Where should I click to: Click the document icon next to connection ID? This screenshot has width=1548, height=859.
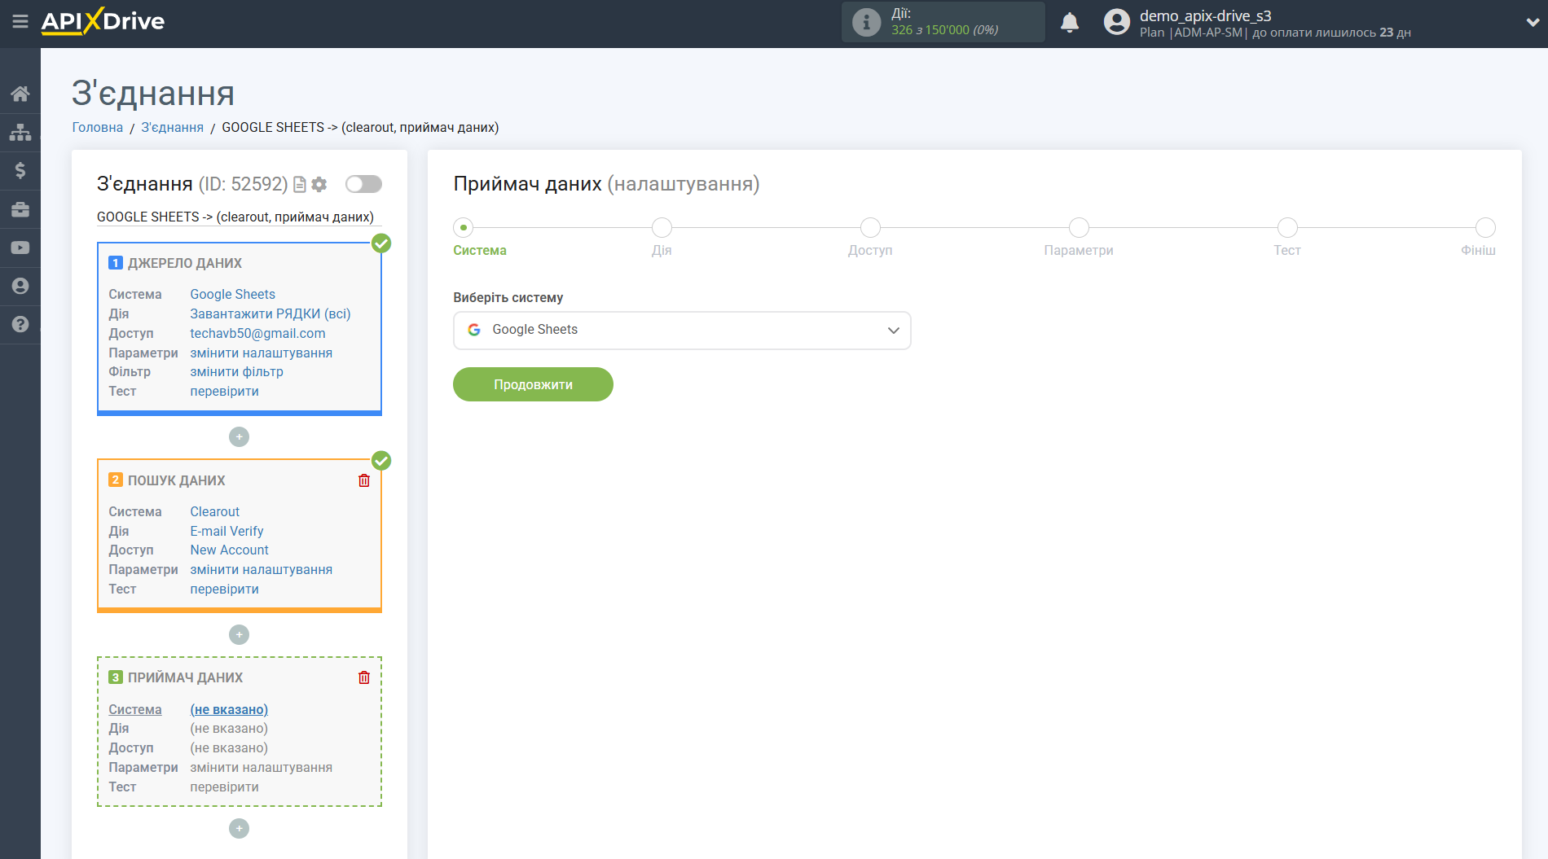(x=300, y=185)
